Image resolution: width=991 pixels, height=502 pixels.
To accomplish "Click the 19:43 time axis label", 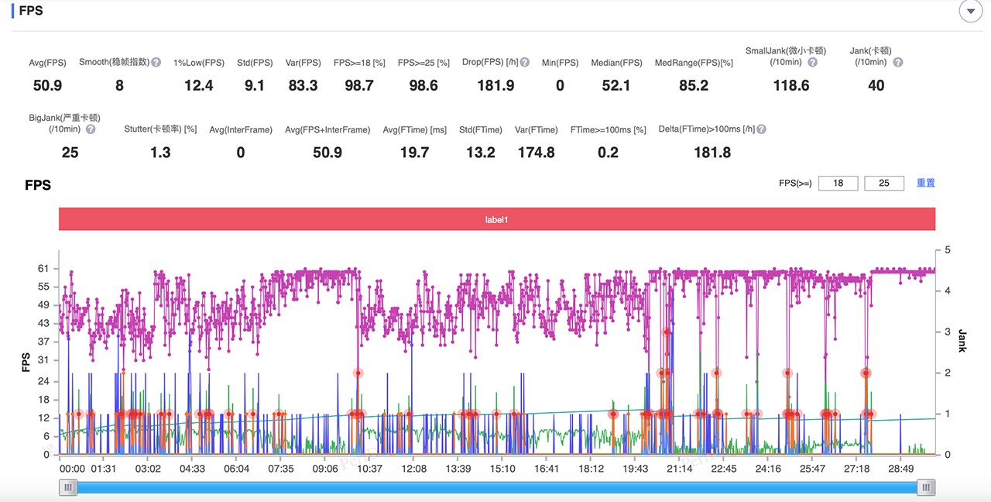I will click(x=636, y=469).
